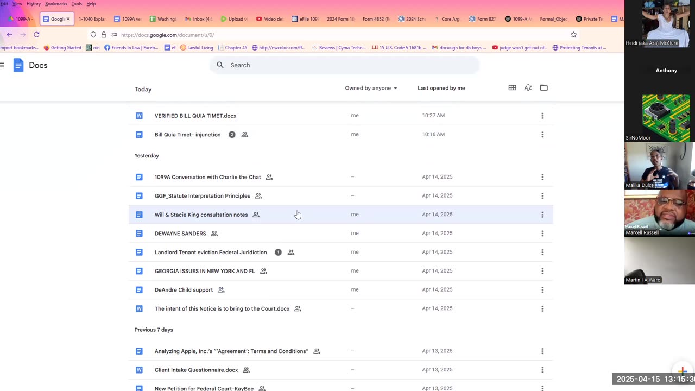Open more actions for Will & Stacie King notes

(542, 215)
